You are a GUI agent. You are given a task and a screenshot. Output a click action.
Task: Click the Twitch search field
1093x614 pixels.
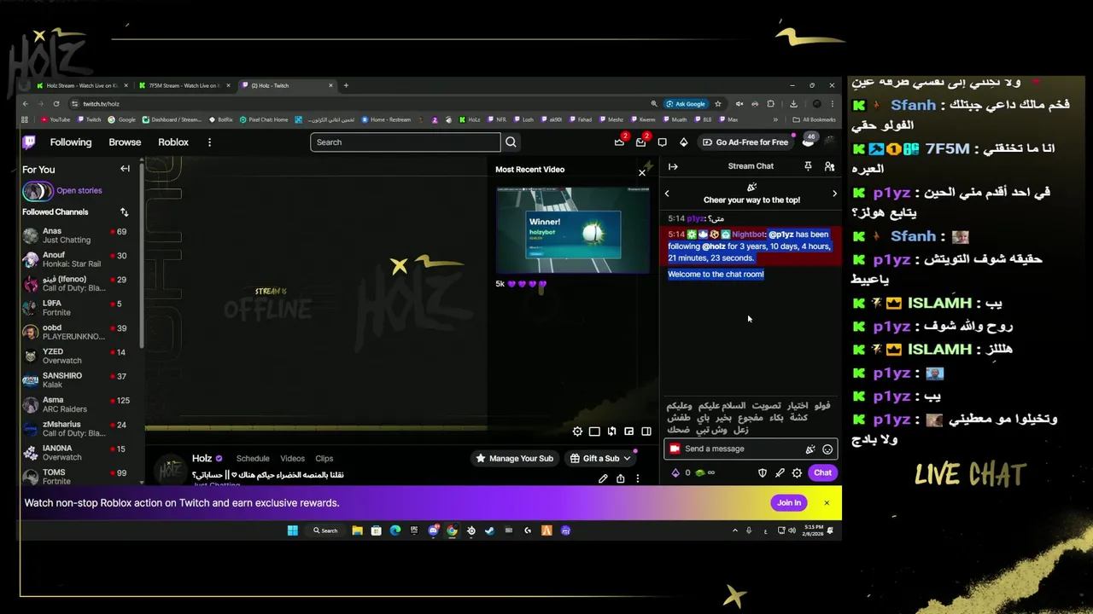pos(406,142)
